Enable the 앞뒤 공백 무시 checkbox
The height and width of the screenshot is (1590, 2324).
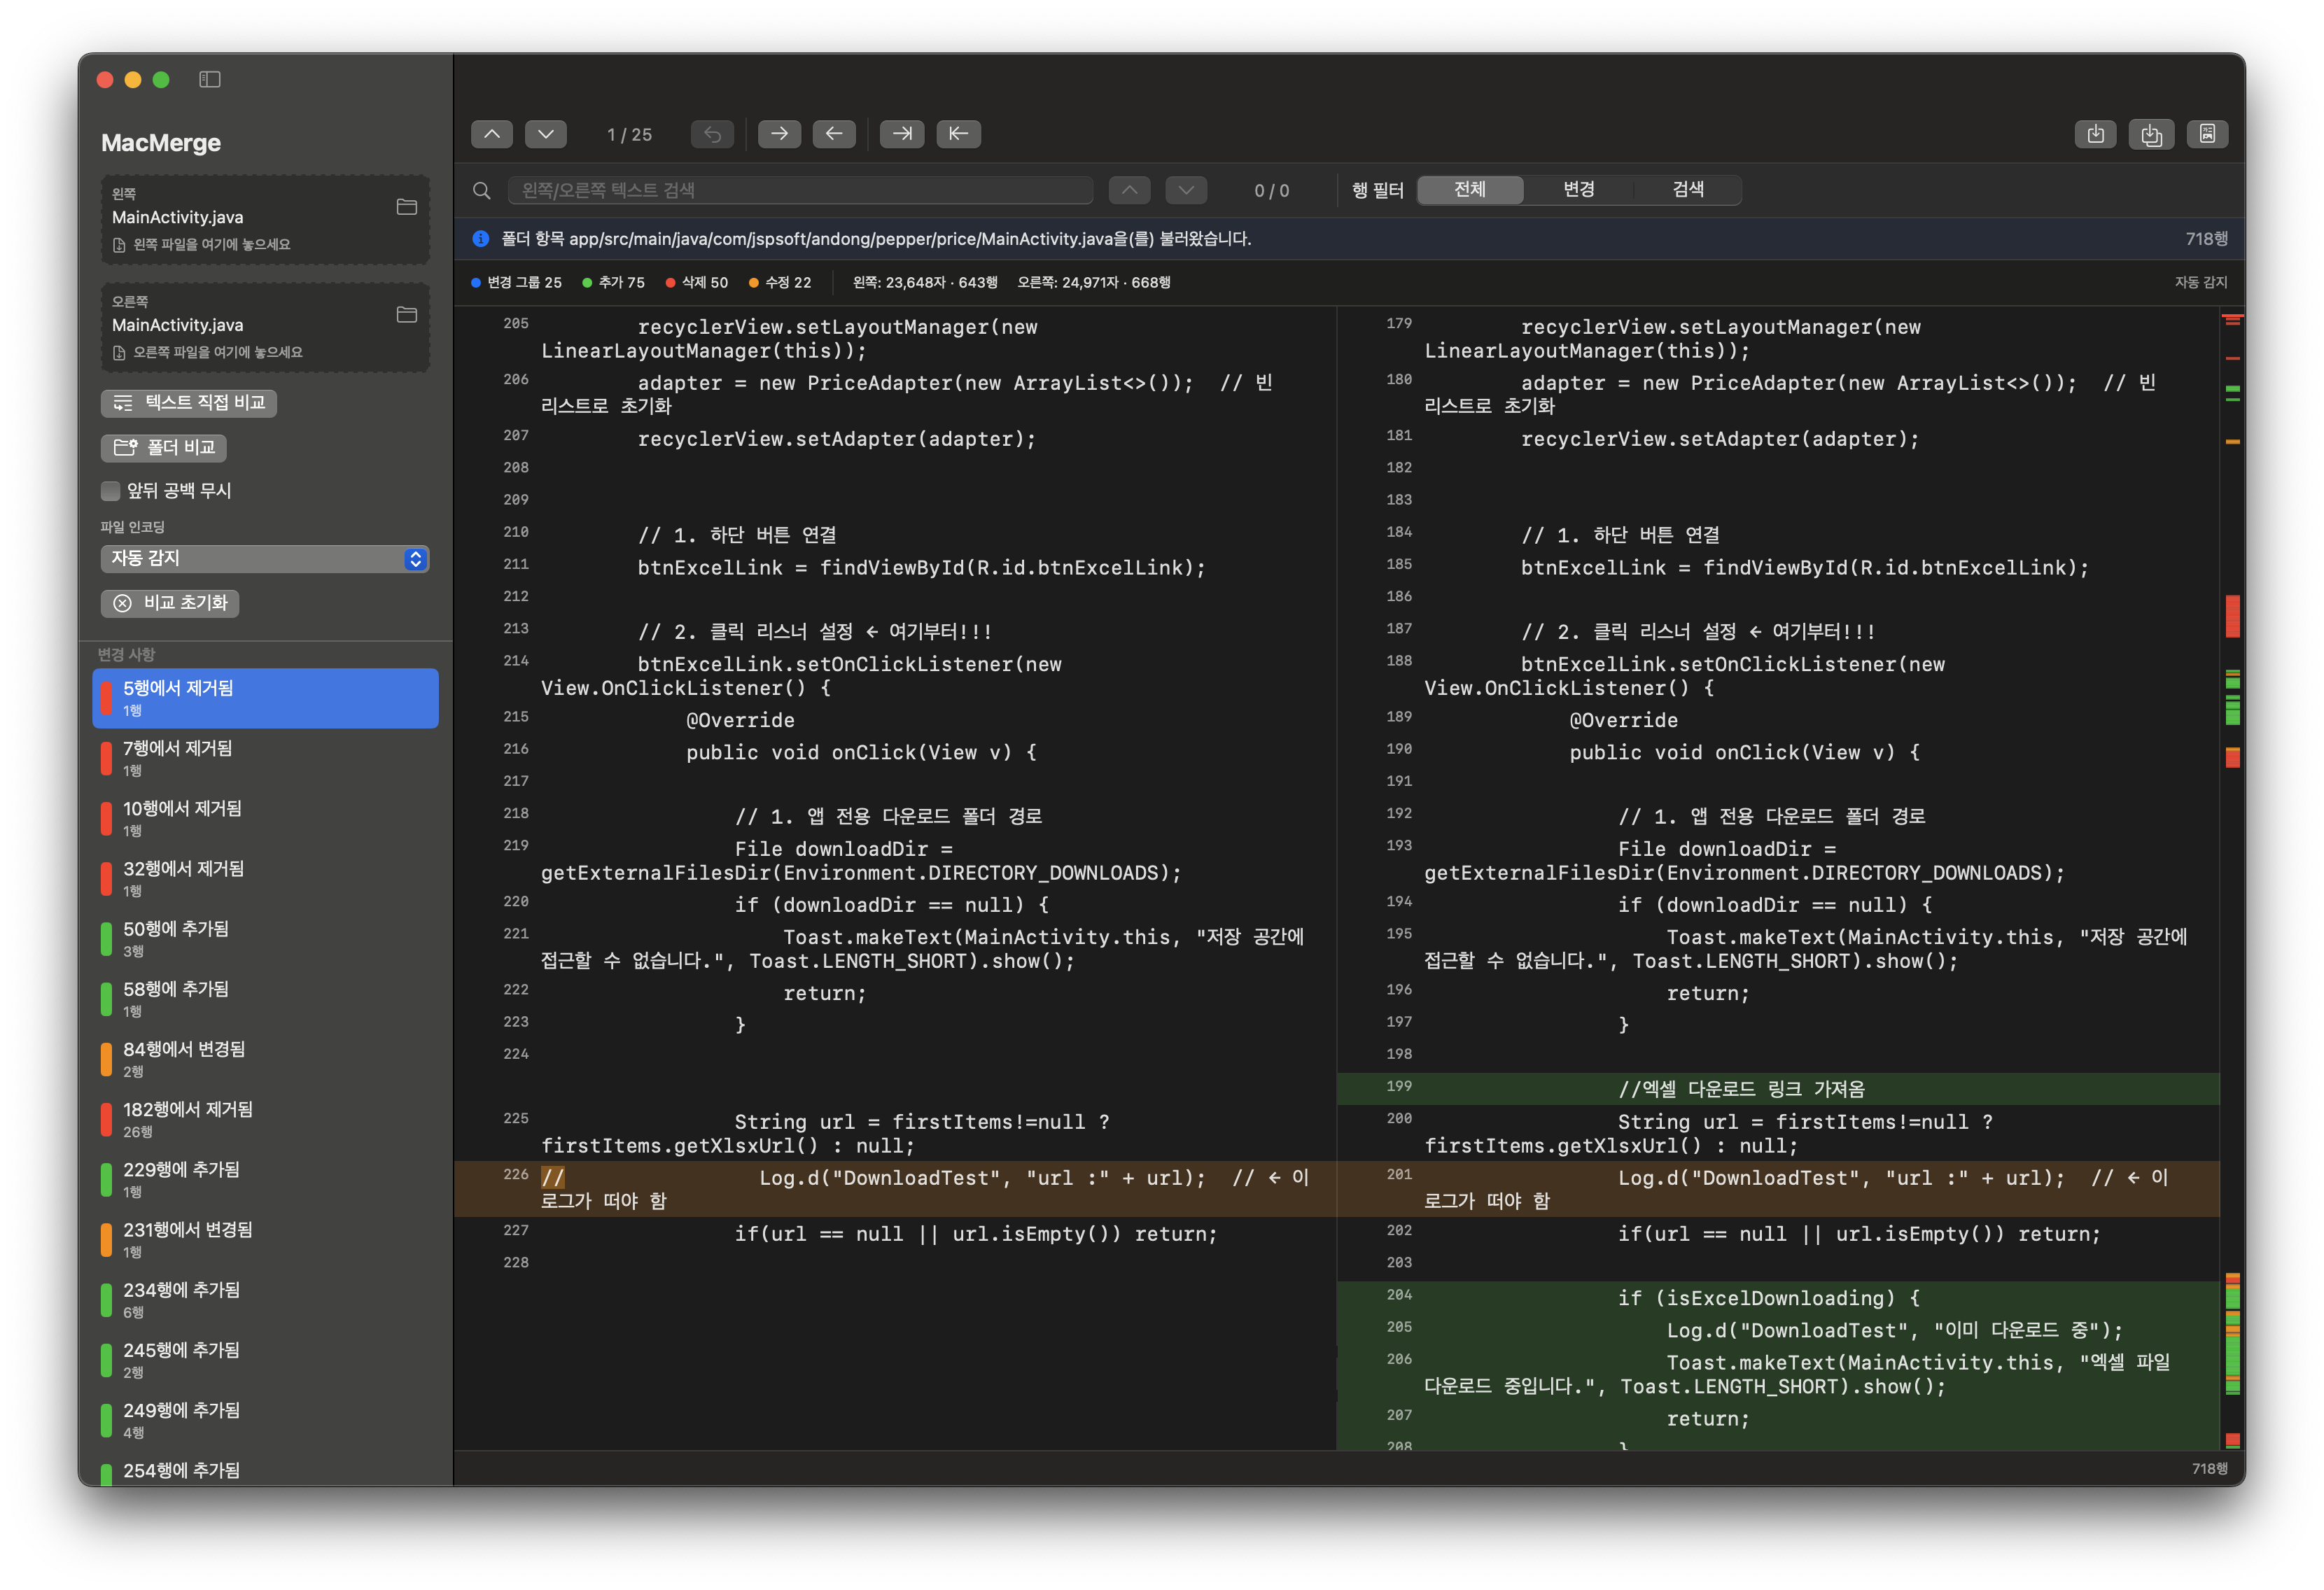click(111, 491)
